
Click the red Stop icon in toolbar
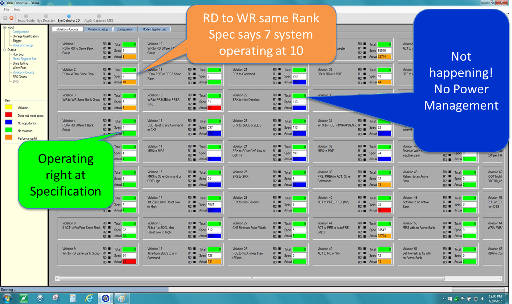click(x=12, y=18)
